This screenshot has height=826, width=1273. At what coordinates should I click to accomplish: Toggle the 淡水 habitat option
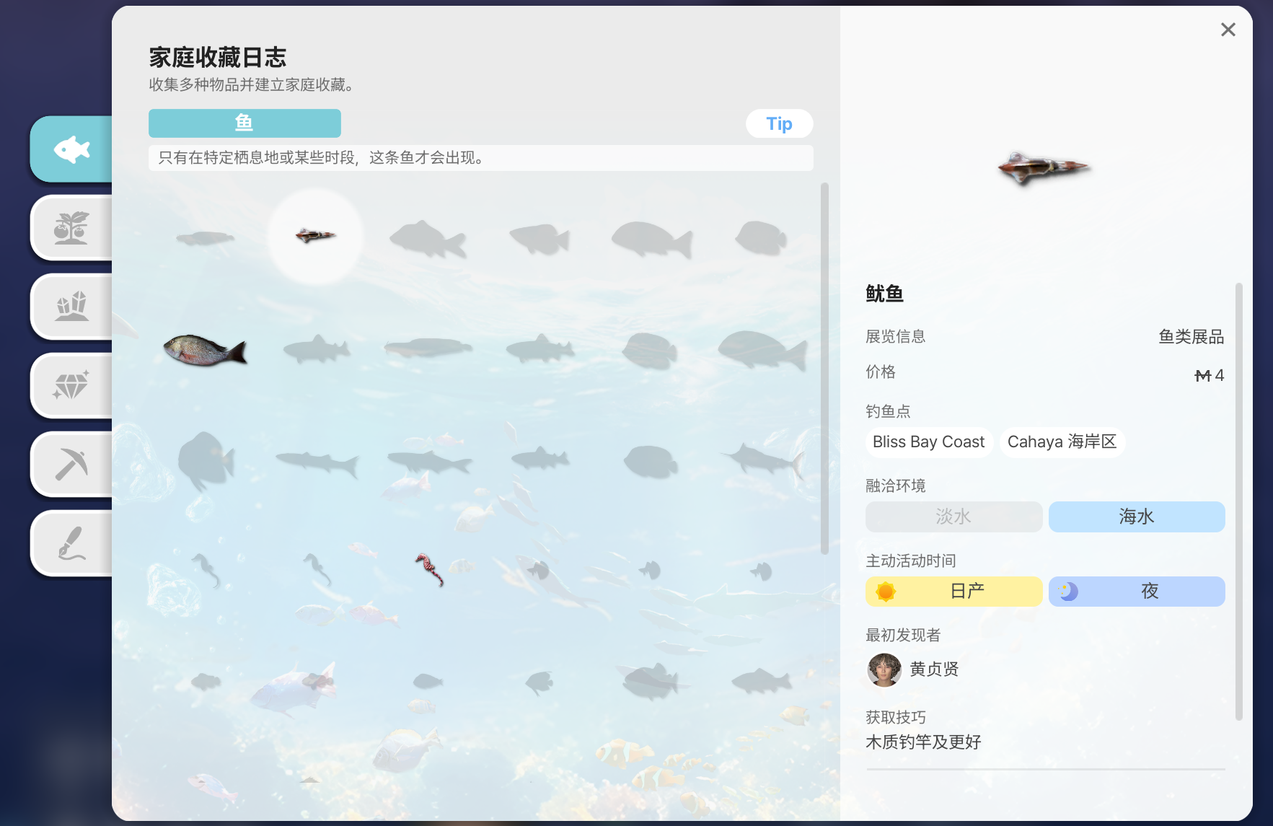953,517
